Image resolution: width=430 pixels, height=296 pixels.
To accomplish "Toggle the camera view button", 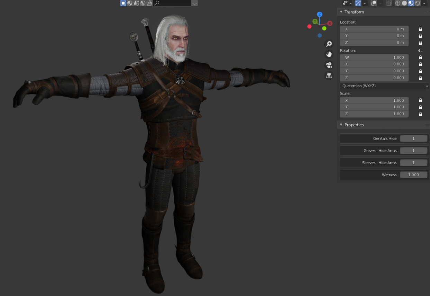I will pyautogui.click(x=329, y=65).
